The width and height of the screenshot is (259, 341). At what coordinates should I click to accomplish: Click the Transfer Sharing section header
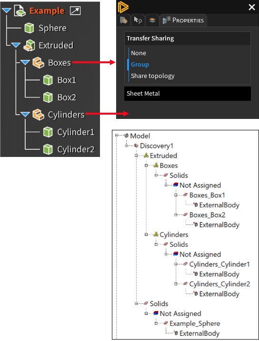pos(188,38)
